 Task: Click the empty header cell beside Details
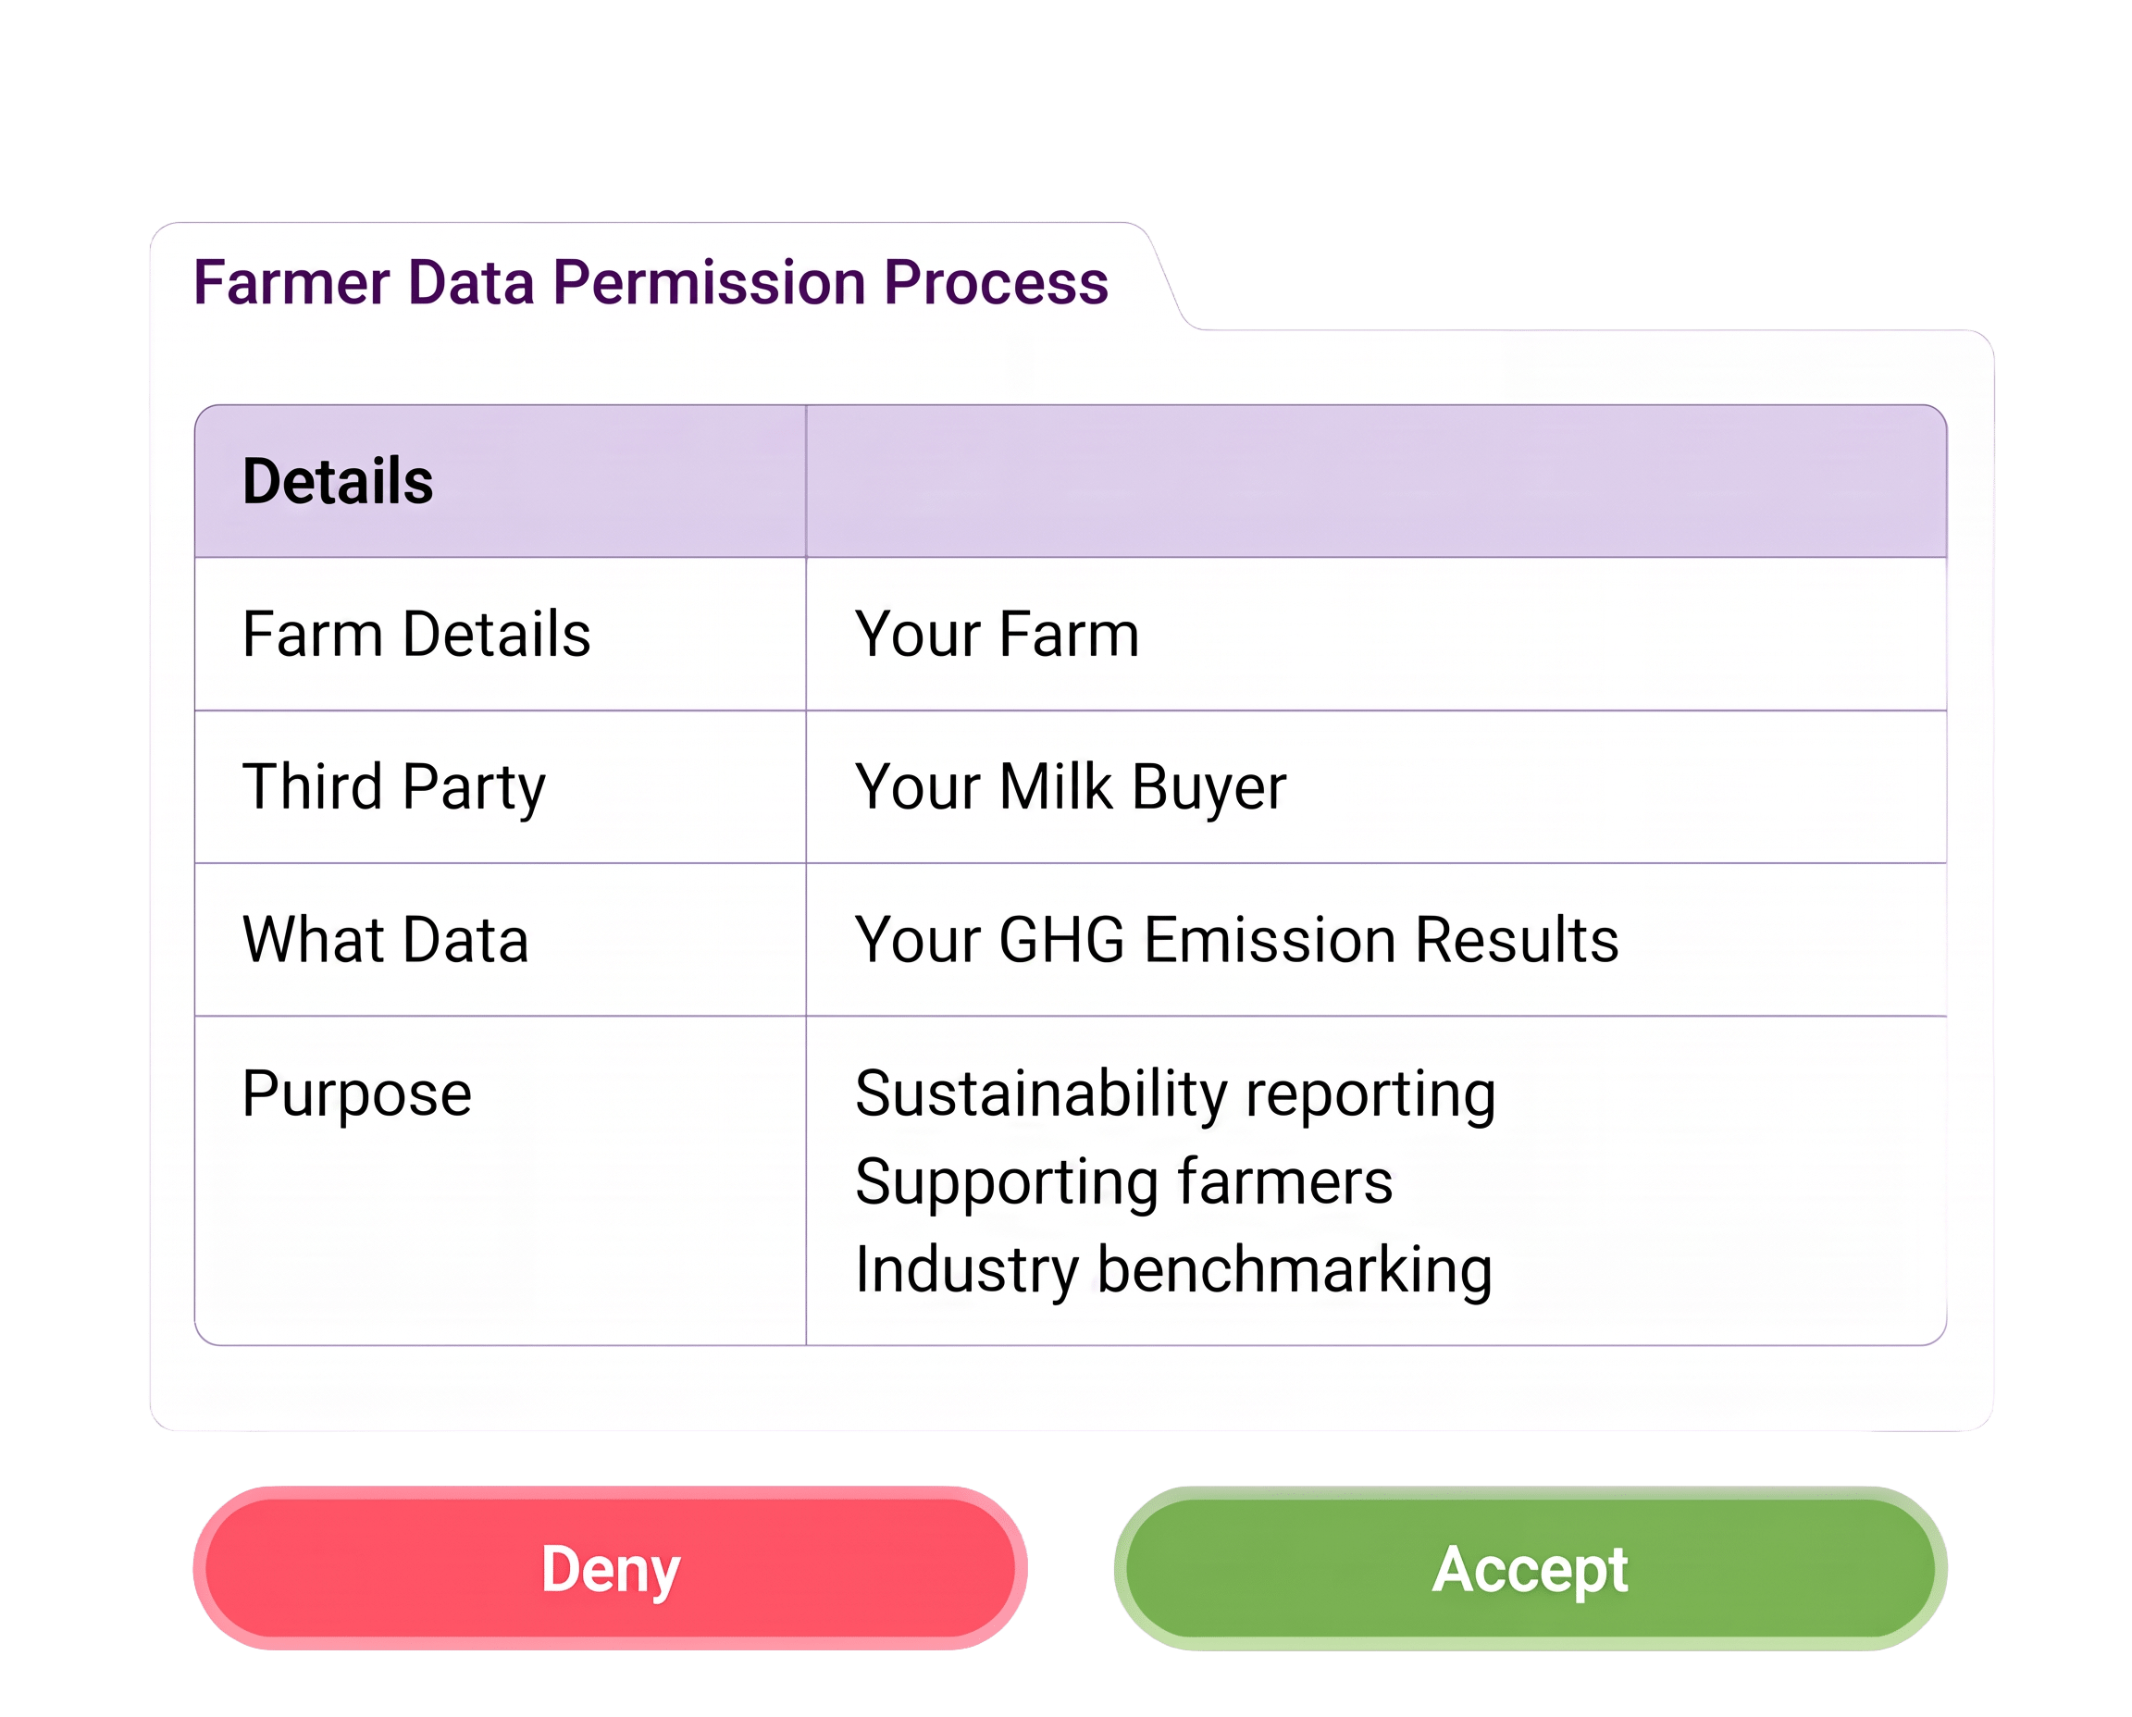tap(1376, 482)
